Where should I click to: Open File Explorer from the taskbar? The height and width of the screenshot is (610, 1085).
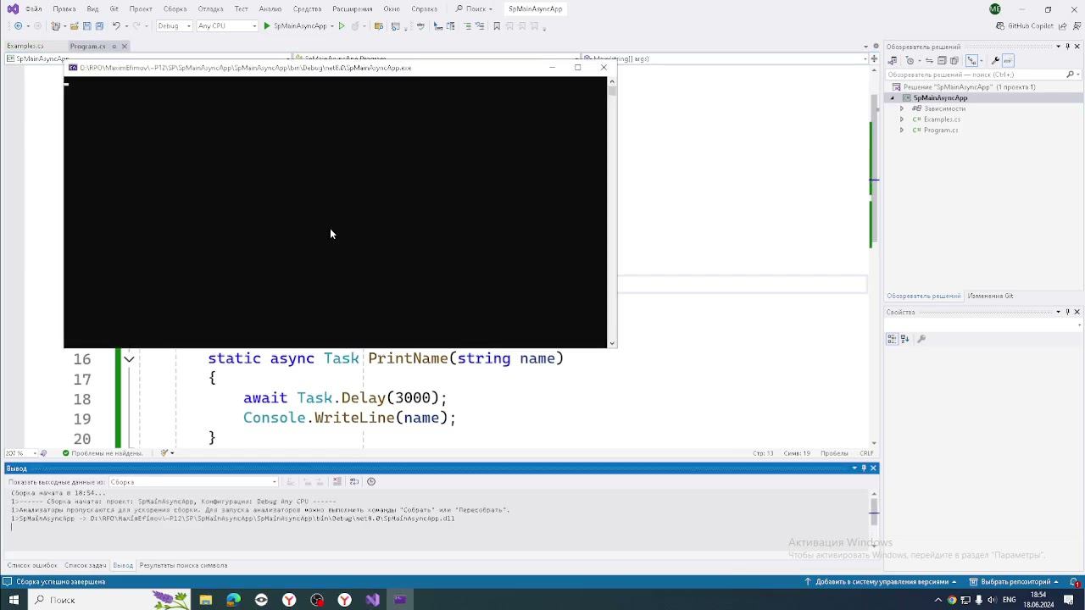click(205, 600)
